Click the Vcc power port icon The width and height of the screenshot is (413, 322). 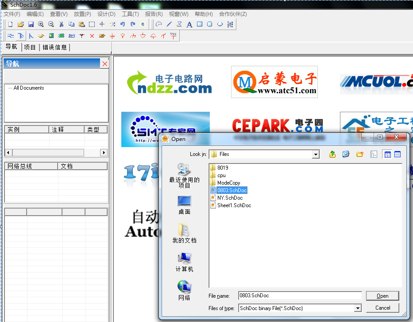pos(174,35)
